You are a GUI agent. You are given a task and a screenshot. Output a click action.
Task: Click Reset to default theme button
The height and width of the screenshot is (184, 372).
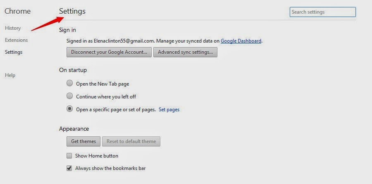click(x=131, y=141)
